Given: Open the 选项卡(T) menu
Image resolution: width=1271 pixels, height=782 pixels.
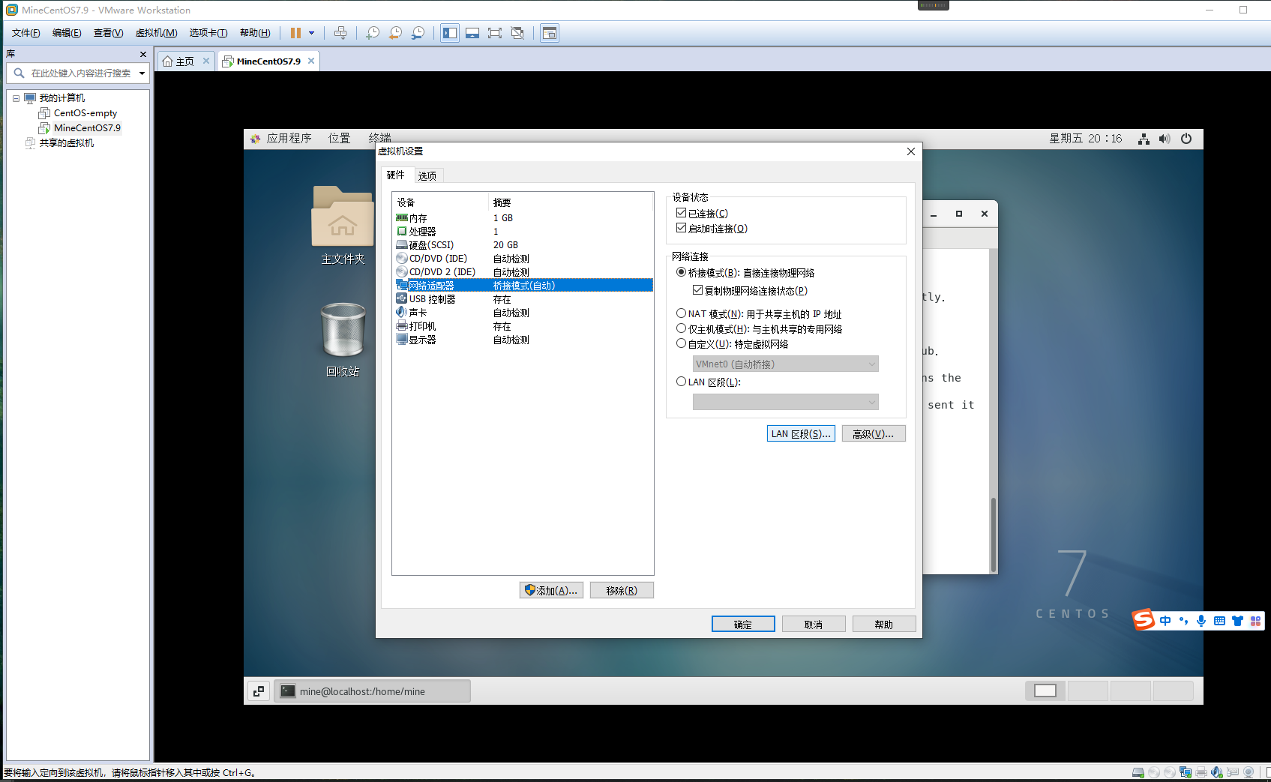Looking at the screenshot, I should click(208, 33).
